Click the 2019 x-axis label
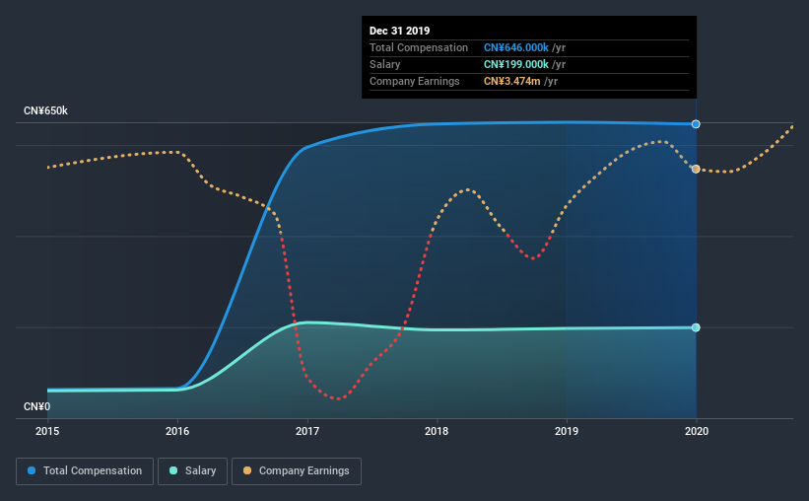The image size is (809, 501). 567,431
